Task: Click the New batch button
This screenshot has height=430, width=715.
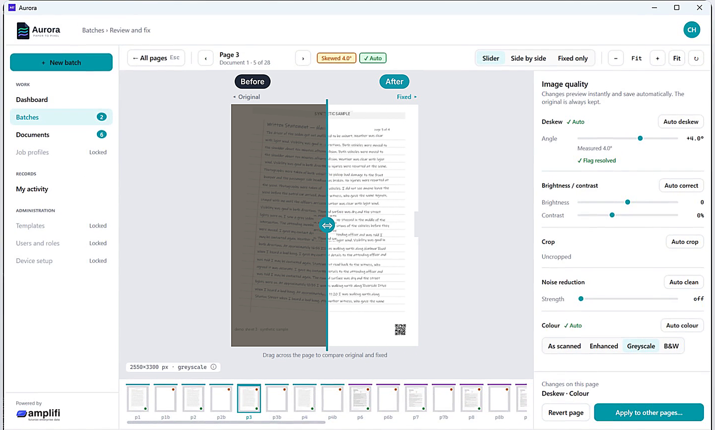Action: pos(61,62)
